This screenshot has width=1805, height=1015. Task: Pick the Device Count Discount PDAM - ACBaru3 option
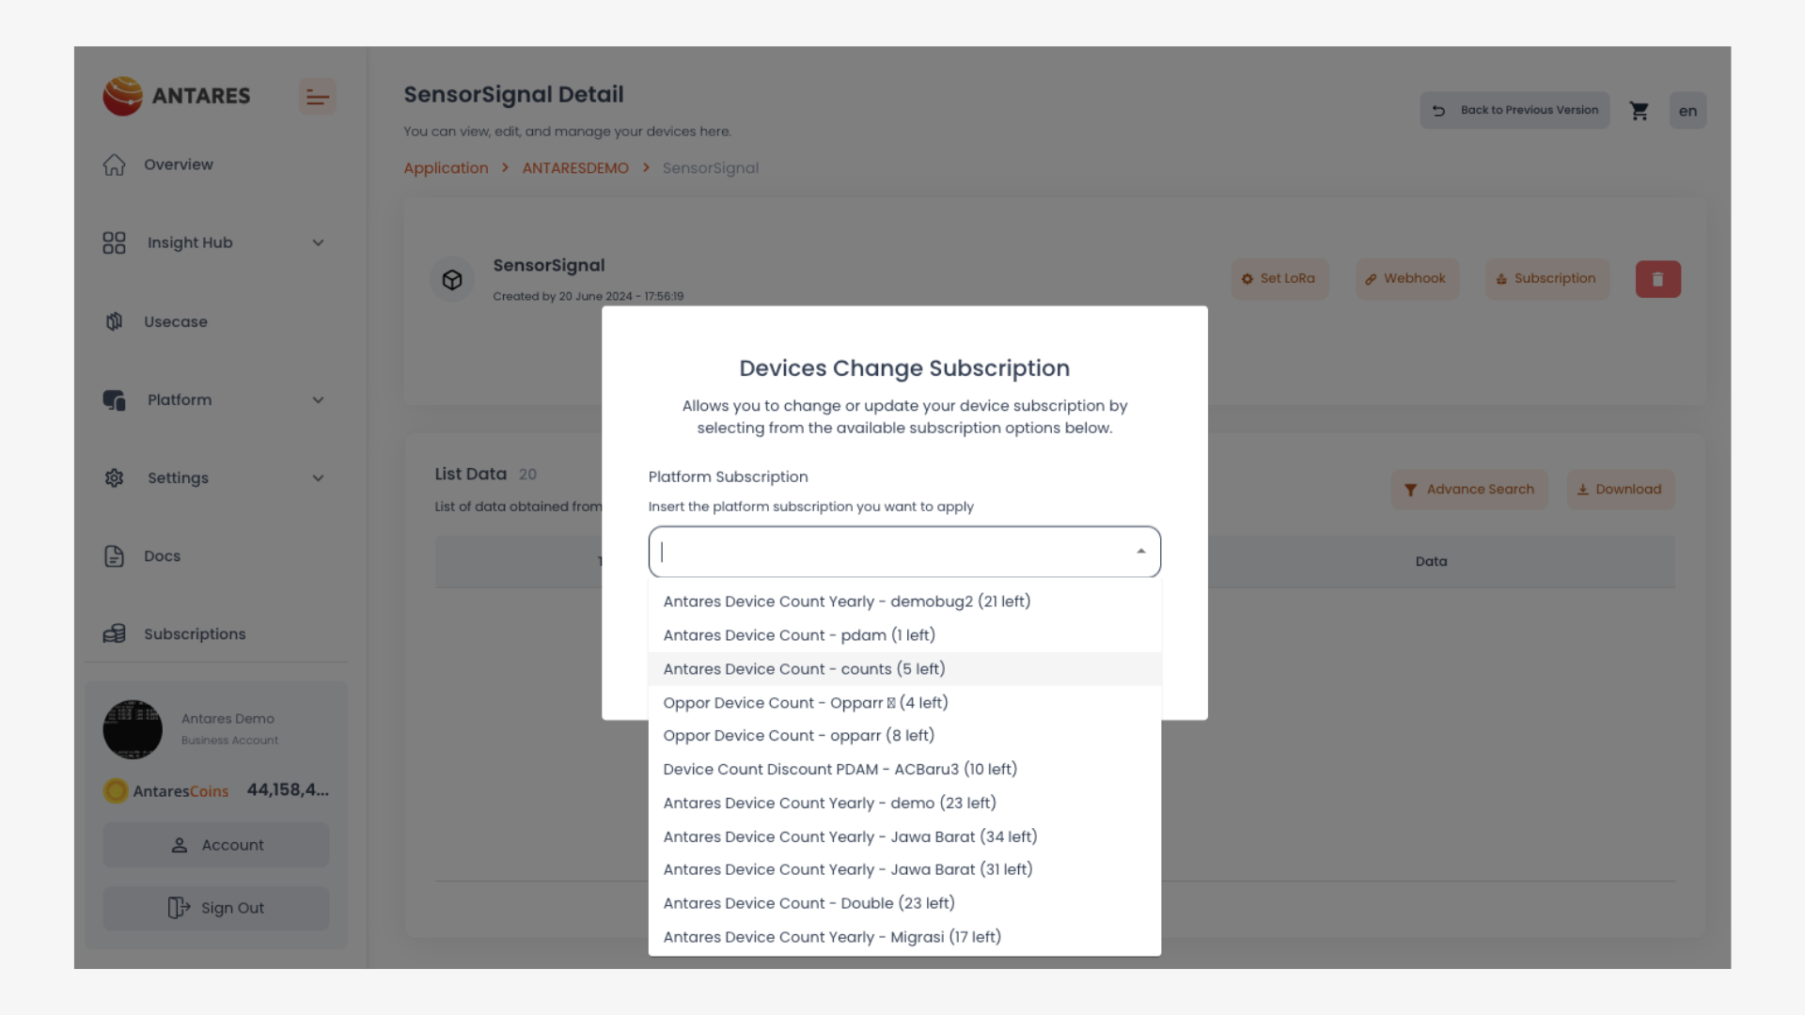point(840,770)
